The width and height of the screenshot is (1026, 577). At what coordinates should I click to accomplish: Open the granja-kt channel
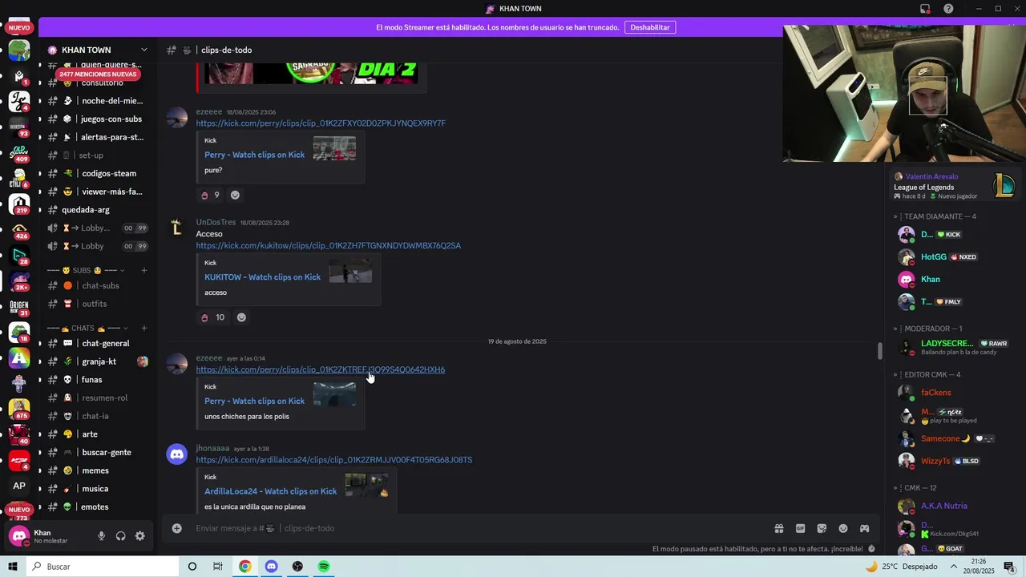click(98, 361)
